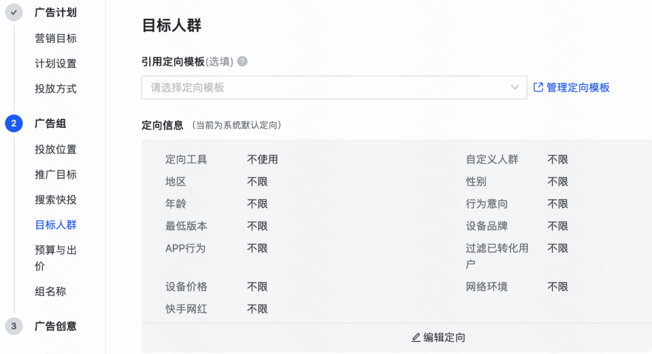Click the 不使用 value for 定向工具
Viewport: 652px width, 354px height.
click(x=263, y=160)
